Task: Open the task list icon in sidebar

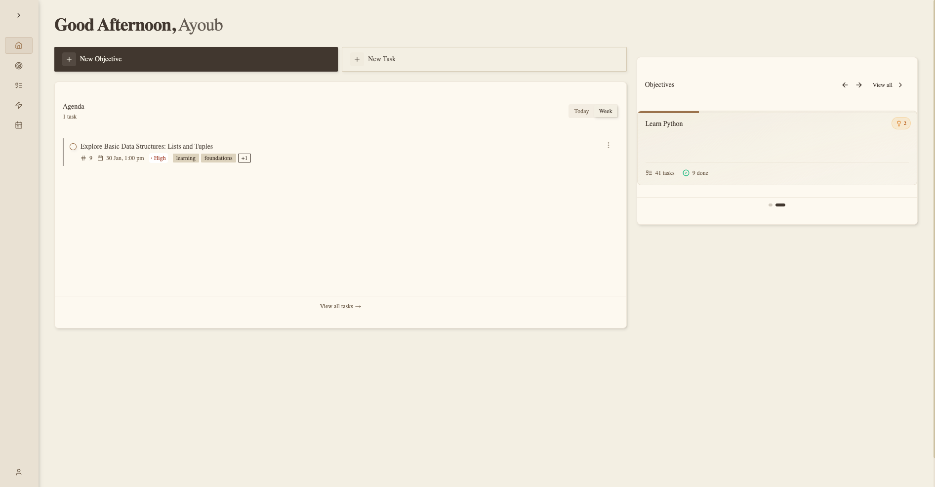Action: pos(19,85)
